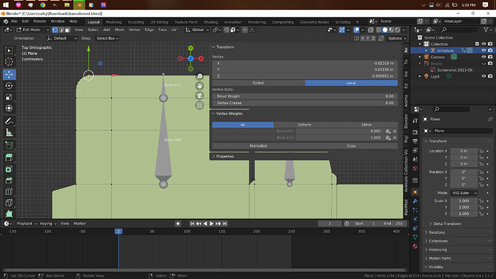Viewport: 496px width, 279px height.
Task: Toggle Camera visibility eye in outliner
Action: point(483,57)
